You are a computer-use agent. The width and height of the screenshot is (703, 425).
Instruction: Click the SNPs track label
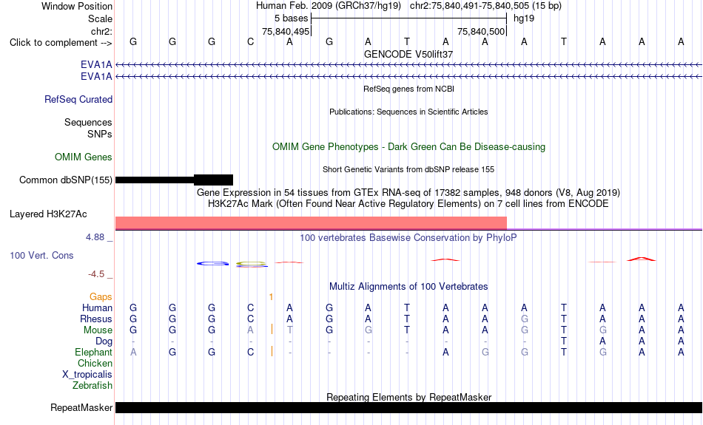click(x=100, y=134)
